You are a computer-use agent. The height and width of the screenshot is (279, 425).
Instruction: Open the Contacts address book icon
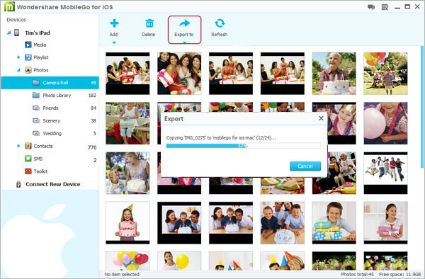(x=28, y=146)
